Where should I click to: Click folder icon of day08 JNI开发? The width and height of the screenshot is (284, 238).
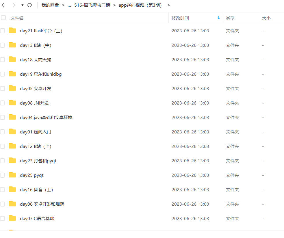tap(12, 103)
